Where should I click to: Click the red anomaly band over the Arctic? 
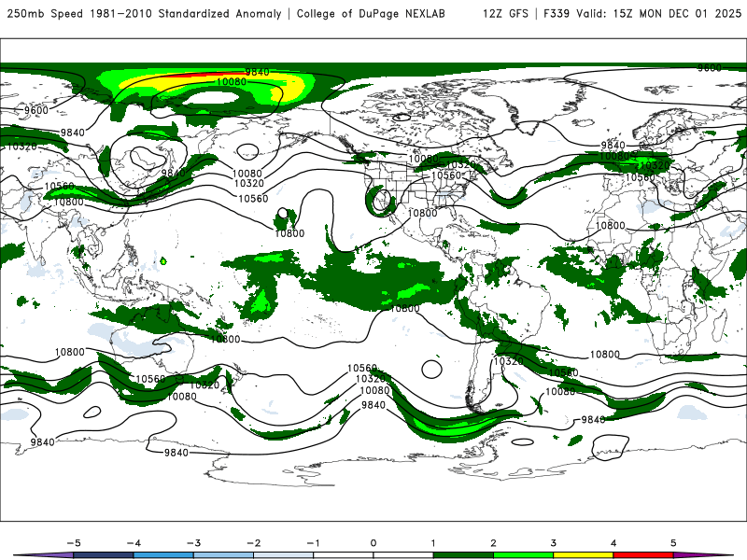(209, 75)
